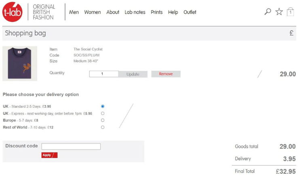
Task: Open the search magnifier icon
Action: click(268, 12)
